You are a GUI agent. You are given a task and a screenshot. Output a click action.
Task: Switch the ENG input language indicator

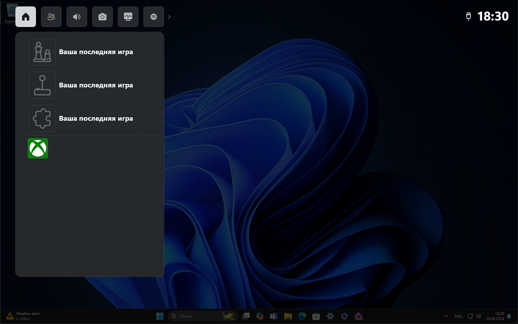point(458,316)
